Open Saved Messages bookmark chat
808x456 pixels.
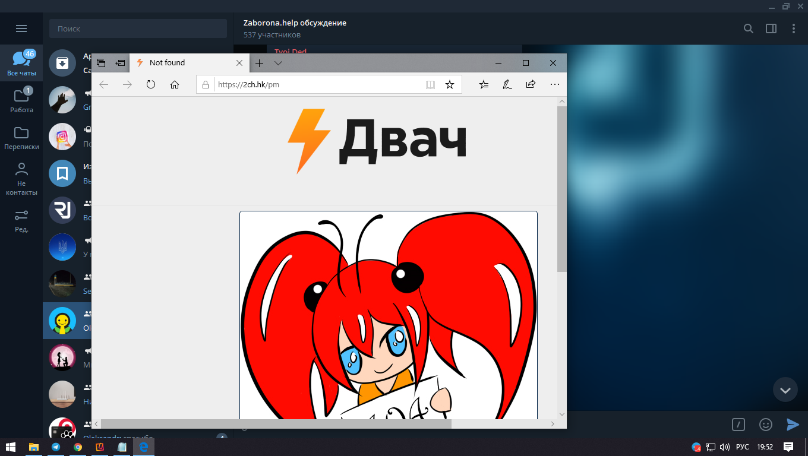point(62,173)
